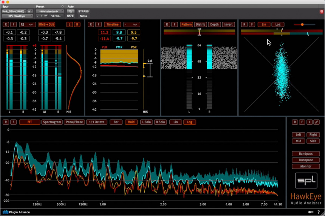Select the Distrib correlation view
Screen dimensions: 325x216
tap(200, 25)
